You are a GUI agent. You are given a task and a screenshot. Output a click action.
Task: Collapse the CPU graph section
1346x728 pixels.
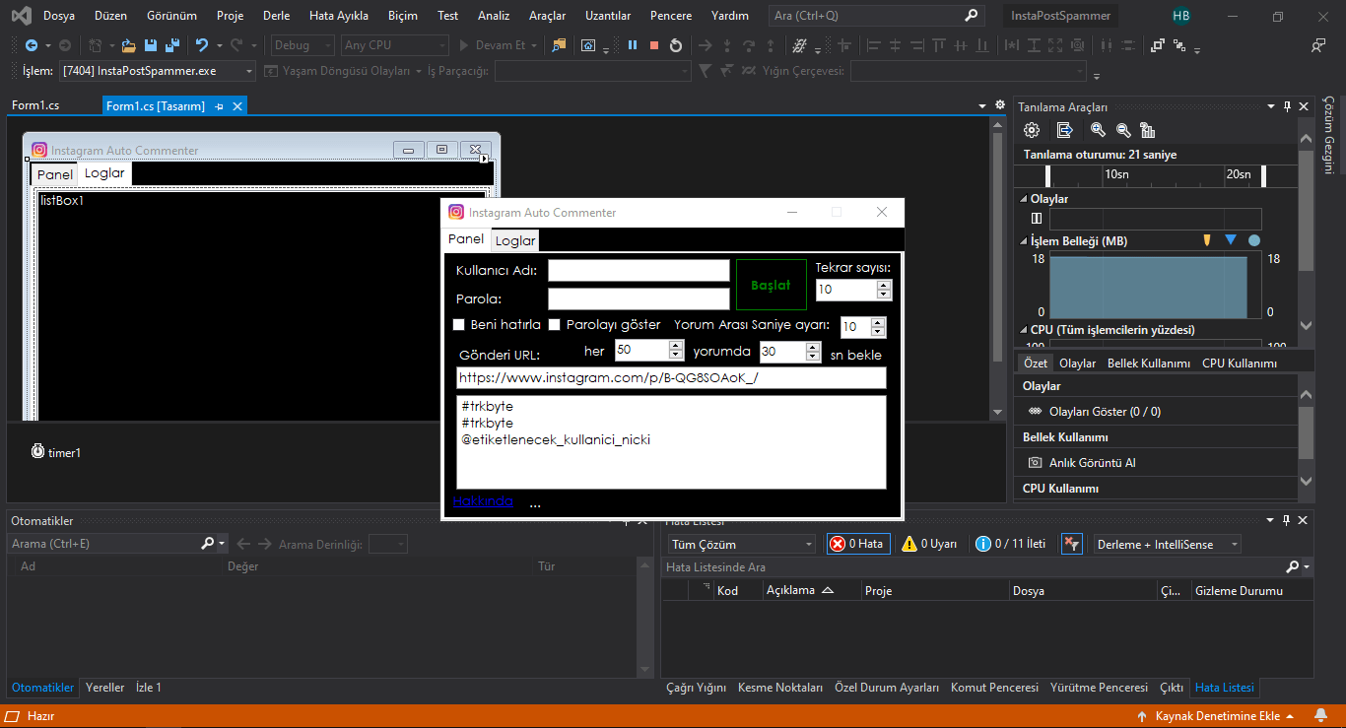tap(1023, 330)
